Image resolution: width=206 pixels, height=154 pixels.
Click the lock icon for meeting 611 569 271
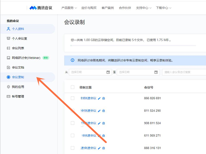(104, 136)
